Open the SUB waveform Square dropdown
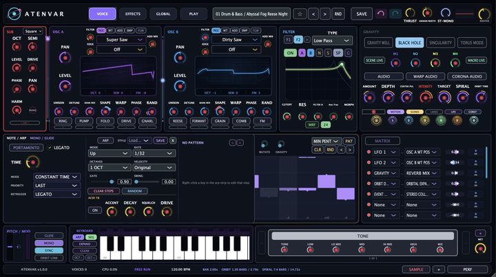The width and height of the screenshot is (496, 277). (x=33, y=31)
